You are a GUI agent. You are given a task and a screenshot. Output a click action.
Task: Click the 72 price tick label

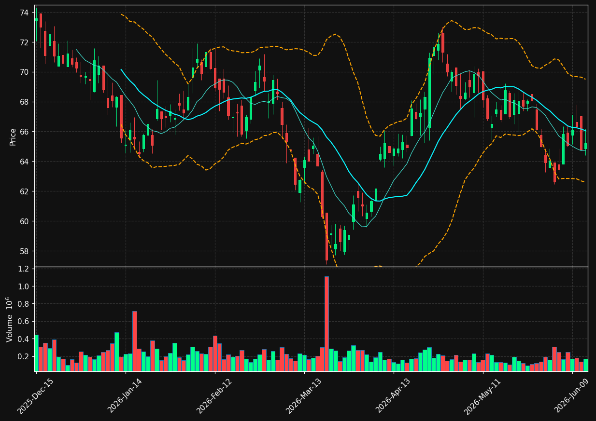(x=25, y=42)
